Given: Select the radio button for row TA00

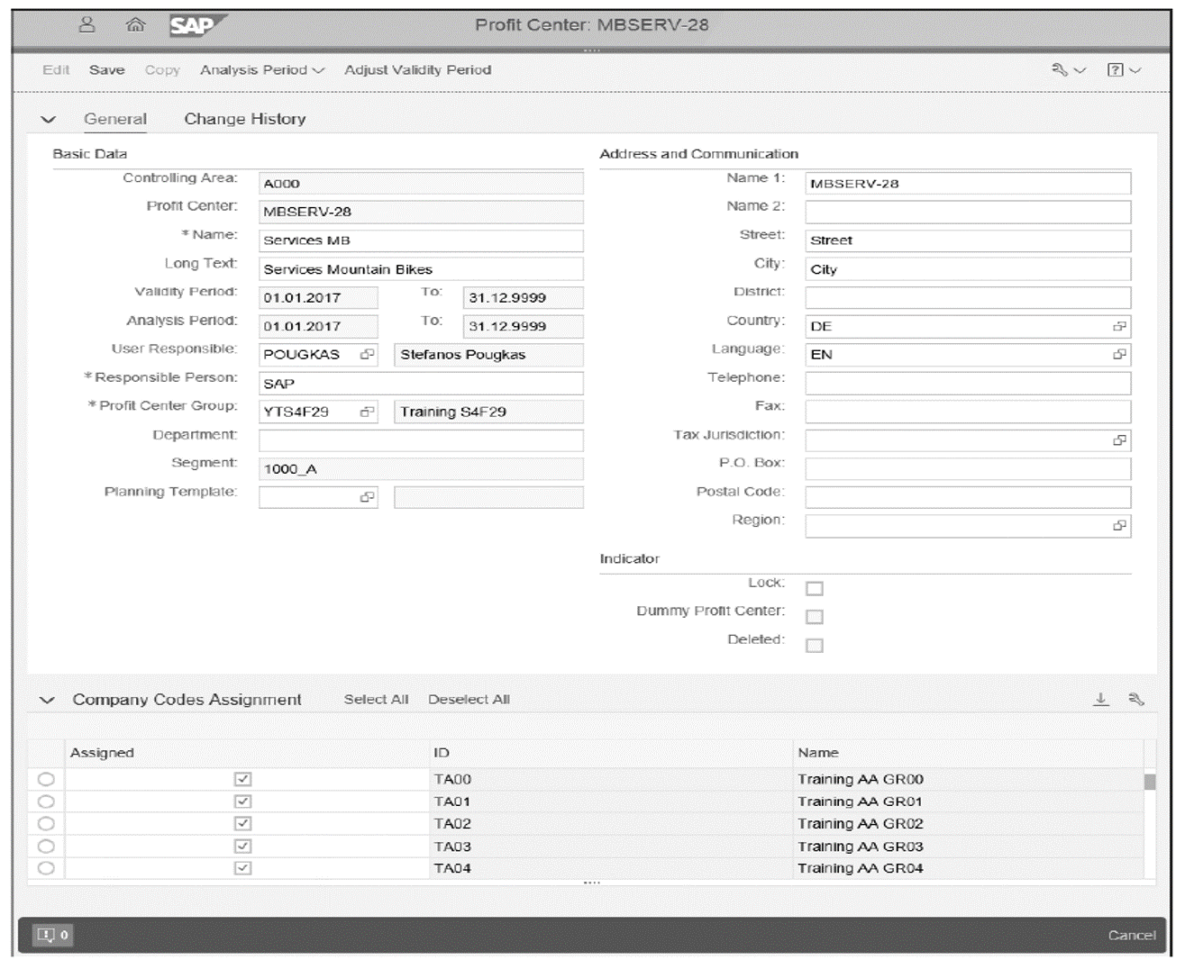Looking at the screenshot, I should coord(48,778).
